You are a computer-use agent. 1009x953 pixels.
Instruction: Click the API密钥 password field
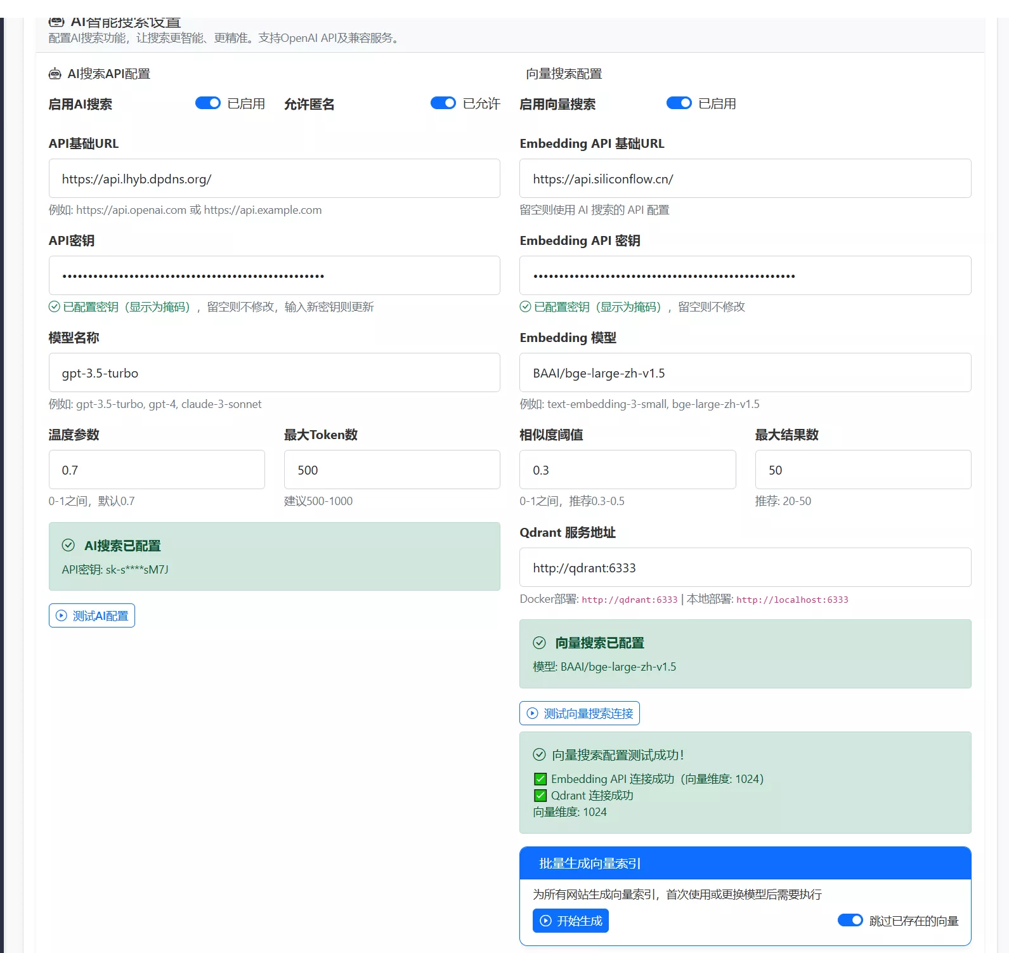click(x=274, y=275)
